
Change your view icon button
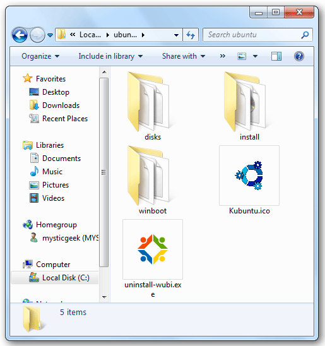pos(242,56)
